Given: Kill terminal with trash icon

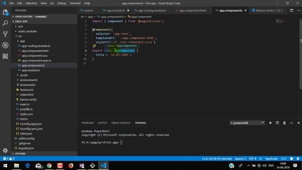Looking at the screenshot, I should (284, 123).
